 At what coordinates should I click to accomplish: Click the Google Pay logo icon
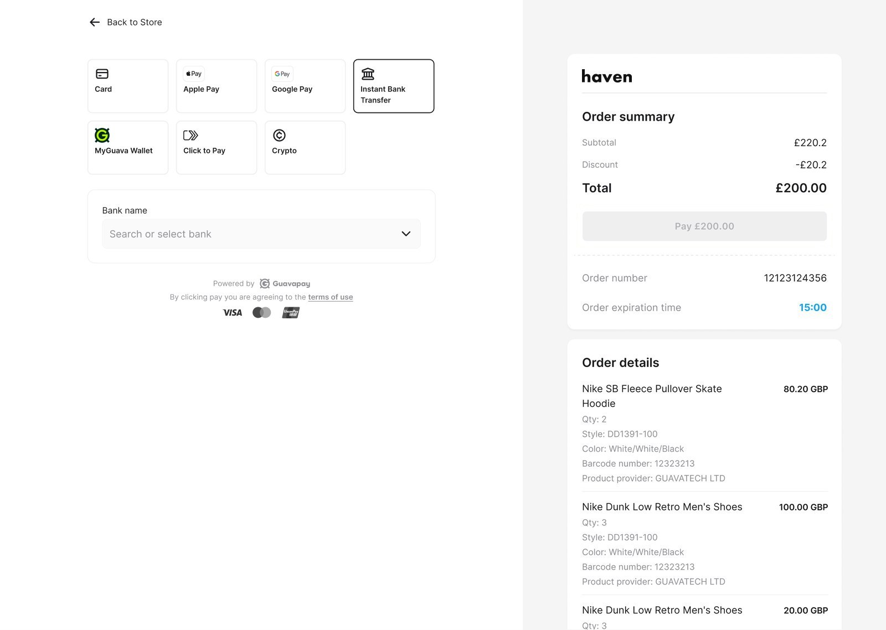[282, 74]
